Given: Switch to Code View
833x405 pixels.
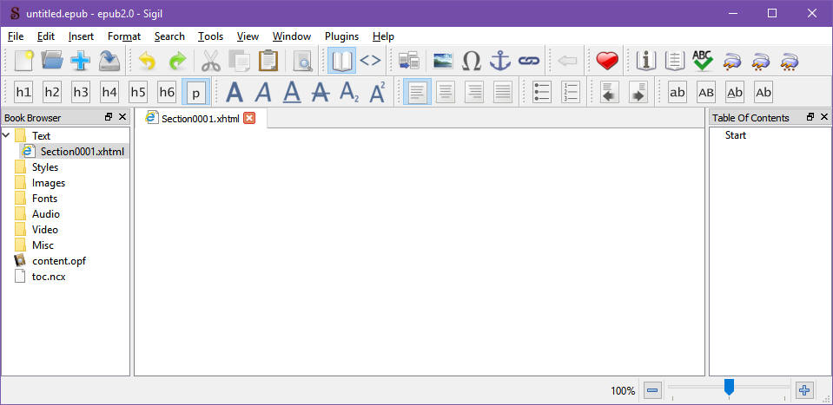Looking at the screenshot, I should click(370, 61).
